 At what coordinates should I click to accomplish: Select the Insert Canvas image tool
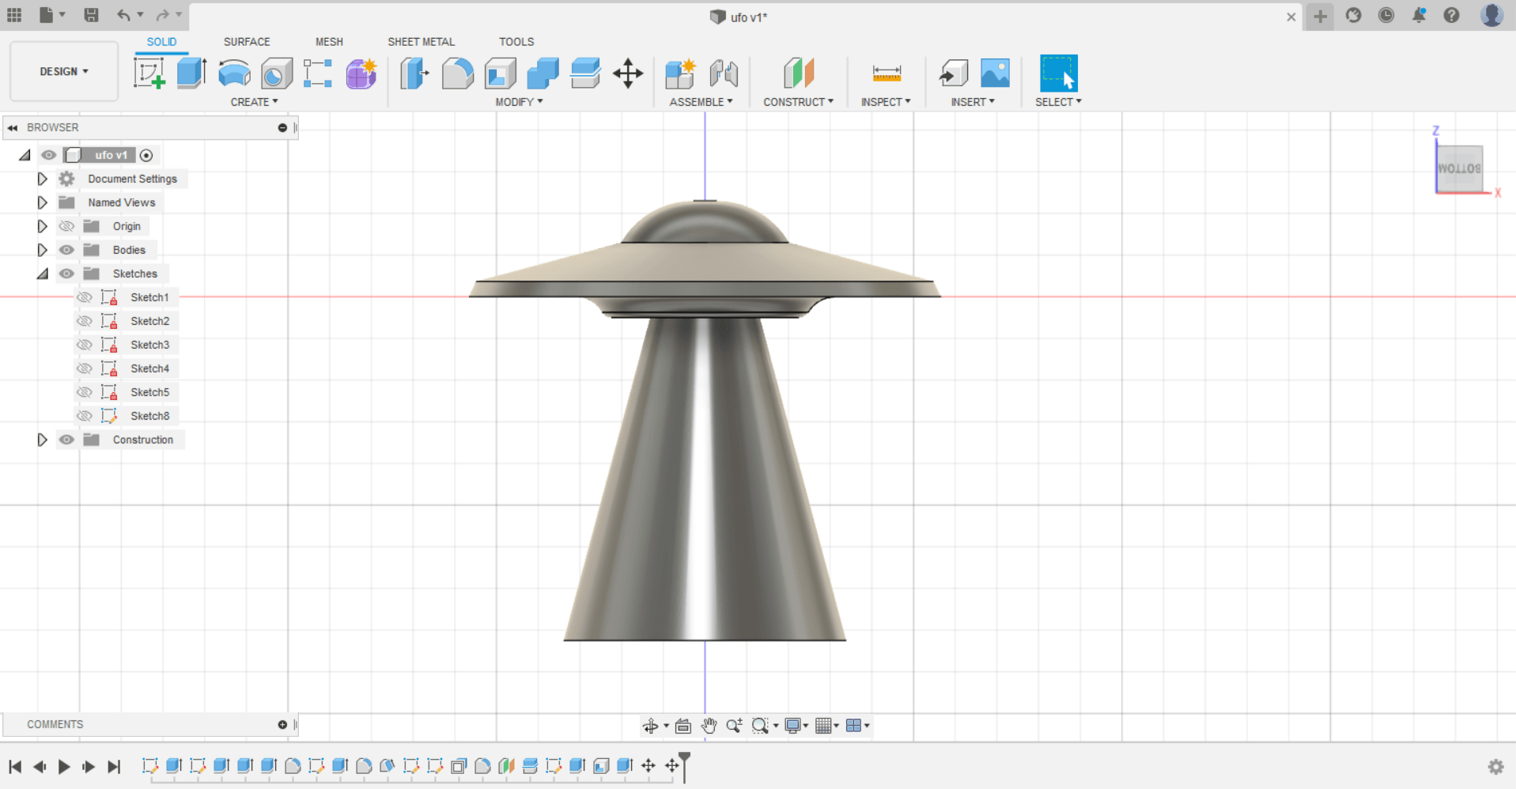(995, 74)
